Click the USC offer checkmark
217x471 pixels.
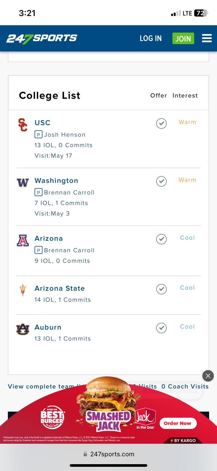161,124
